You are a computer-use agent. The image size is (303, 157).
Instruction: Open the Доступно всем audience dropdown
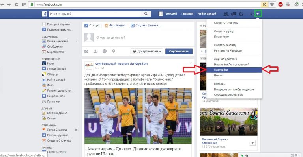click(147, 52)
